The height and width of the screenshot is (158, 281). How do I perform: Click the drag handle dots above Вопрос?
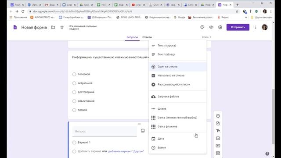click(x=140, y=124)
